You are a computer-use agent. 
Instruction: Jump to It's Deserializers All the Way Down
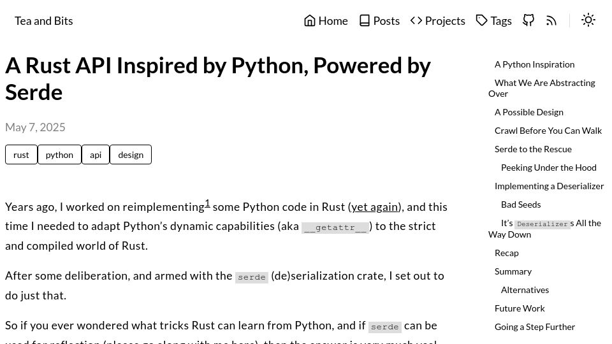[x=544, y=229]
